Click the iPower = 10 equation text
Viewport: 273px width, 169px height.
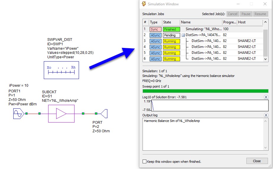19,85
